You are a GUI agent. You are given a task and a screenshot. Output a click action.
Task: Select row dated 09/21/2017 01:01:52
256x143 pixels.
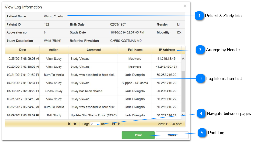click(x=93, y=75)
